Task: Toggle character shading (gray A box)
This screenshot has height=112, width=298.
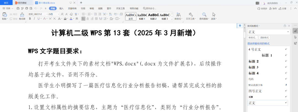Action: tap(77, 18)
